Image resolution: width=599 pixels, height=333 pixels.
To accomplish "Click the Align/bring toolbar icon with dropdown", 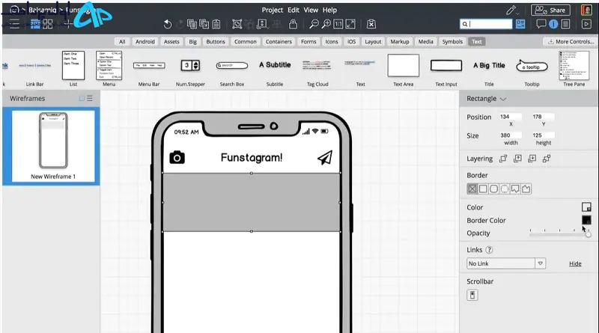I will tap(262, 24).
